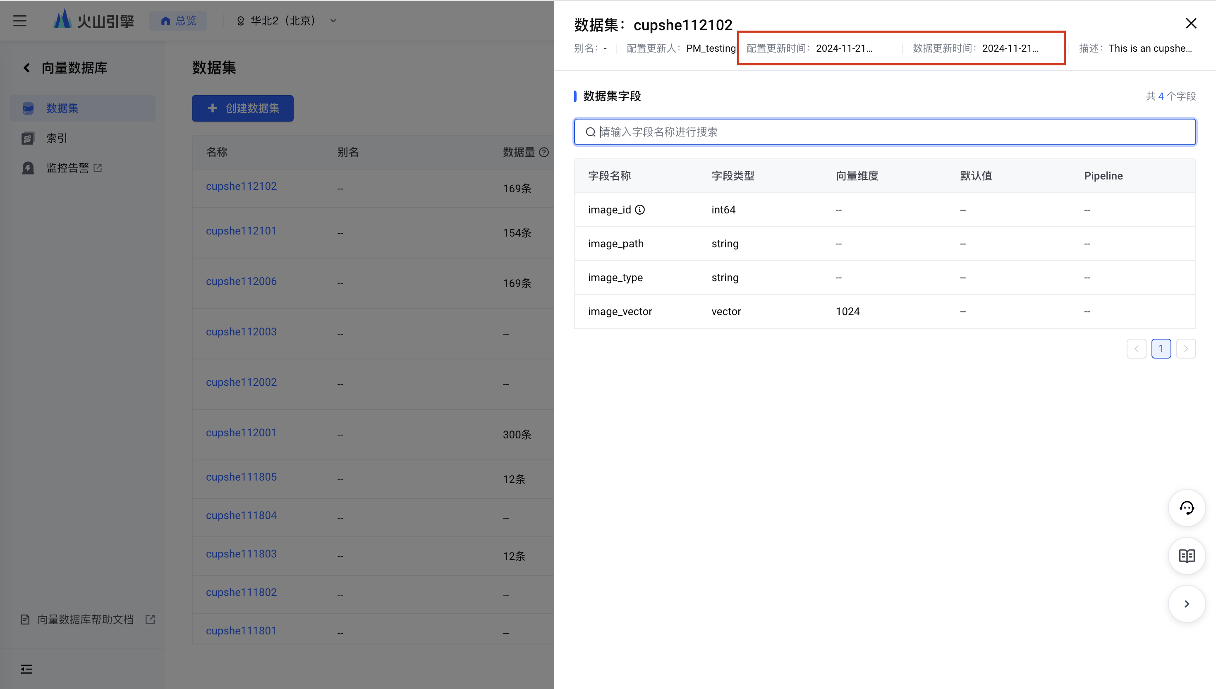Open dataset cupshe112003 in the list
Image resolution: width=1216 pixels, height=689 pixels.
[x=241, y=331]
